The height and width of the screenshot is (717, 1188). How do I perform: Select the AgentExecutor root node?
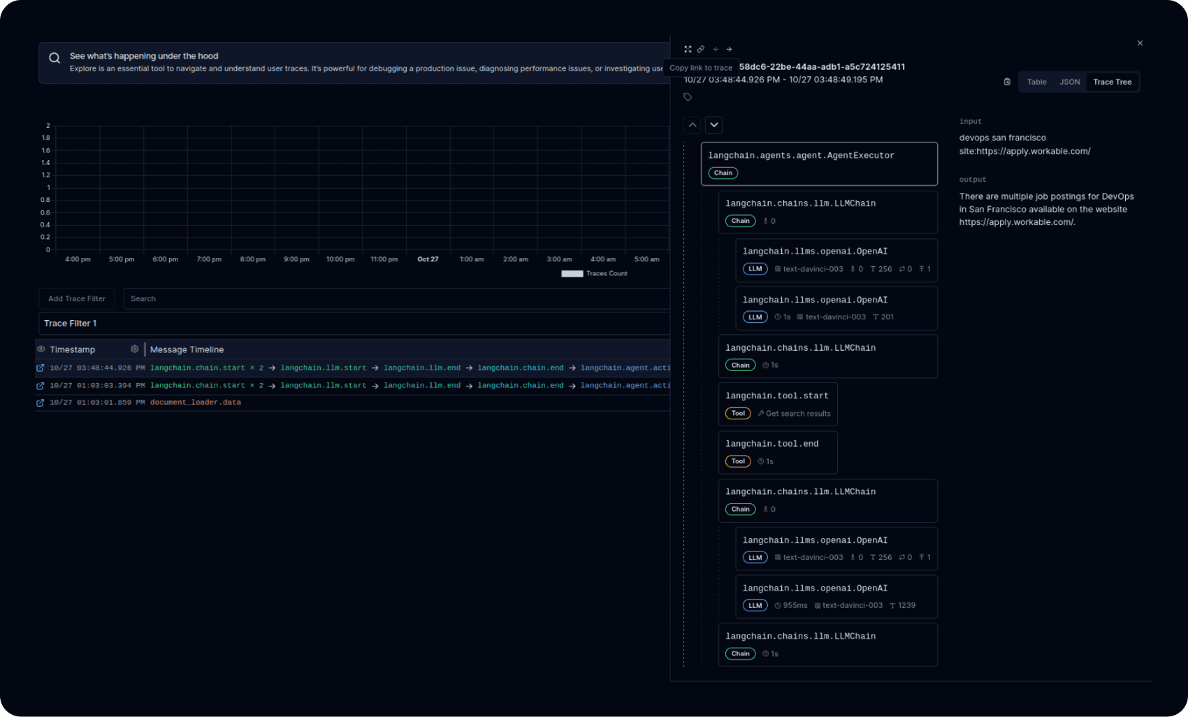pyautogui.click(x=819, y=164)
